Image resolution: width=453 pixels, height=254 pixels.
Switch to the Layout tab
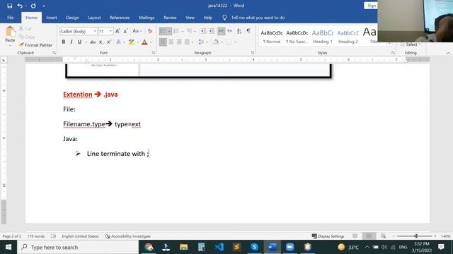94,18
